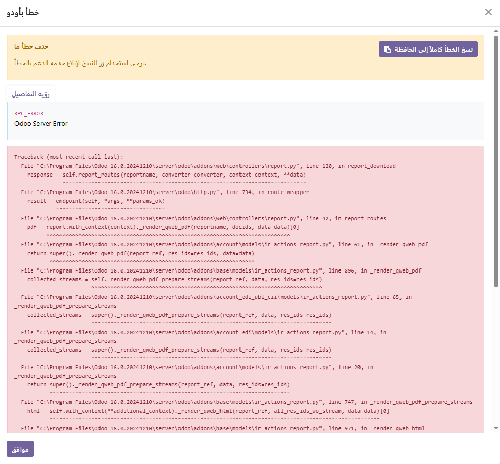Select the RPC_ERROR label text
500x464 pixels.
(x=29, y=113)
